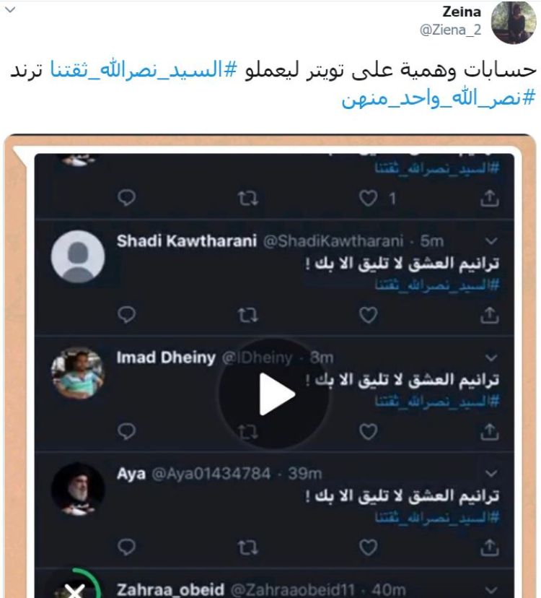
Task: Open Zeina's profile picture
Action: [513, 22]
